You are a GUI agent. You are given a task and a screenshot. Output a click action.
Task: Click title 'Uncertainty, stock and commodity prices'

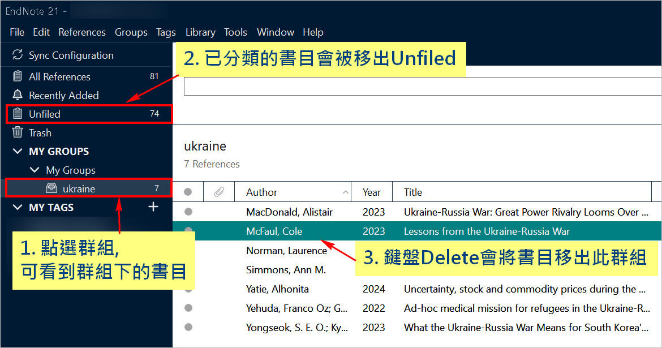tap(525, 289)
